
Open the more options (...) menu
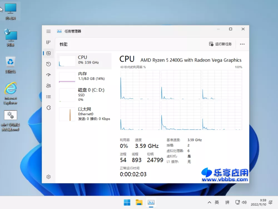(x=242, y=44)
